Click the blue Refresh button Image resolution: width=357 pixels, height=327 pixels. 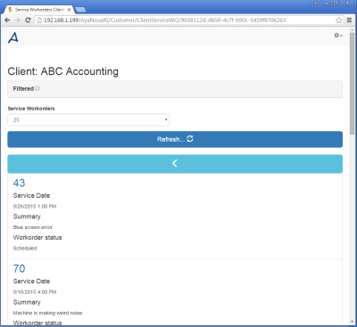click(x=175, y=139)
